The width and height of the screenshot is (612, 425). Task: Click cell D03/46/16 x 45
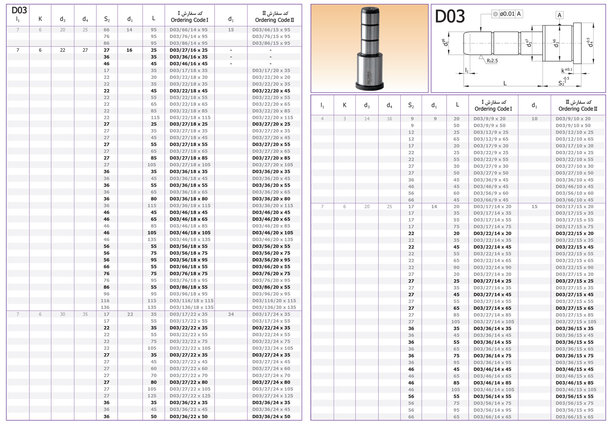click(189, 64)
